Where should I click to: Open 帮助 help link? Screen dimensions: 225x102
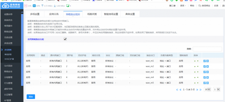192,6
